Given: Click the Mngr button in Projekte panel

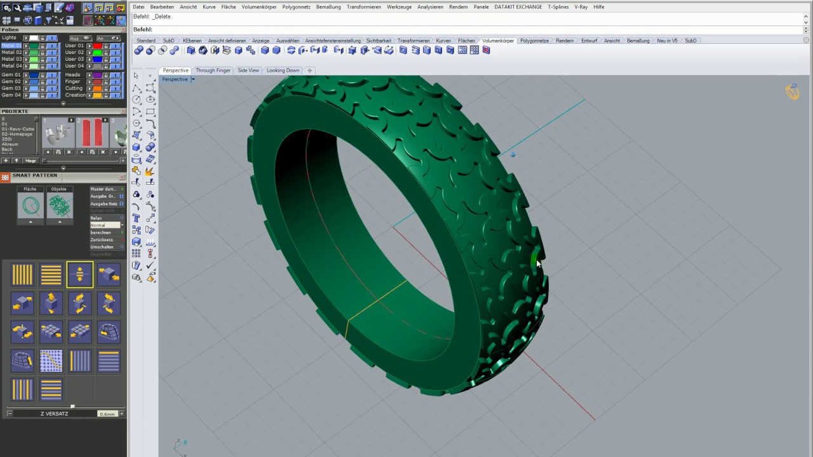Looking at the screenshot, I should click(30, 161).
